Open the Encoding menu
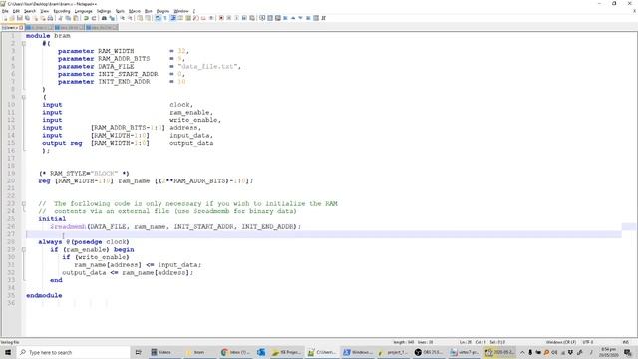This screenshot has height=359, width=638. click(62, 11)
